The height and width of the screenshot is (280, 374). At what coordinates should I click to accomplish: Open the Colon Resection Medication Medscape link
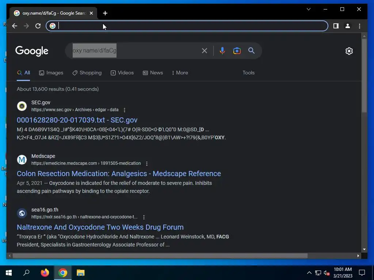click(x=119, y=174)
